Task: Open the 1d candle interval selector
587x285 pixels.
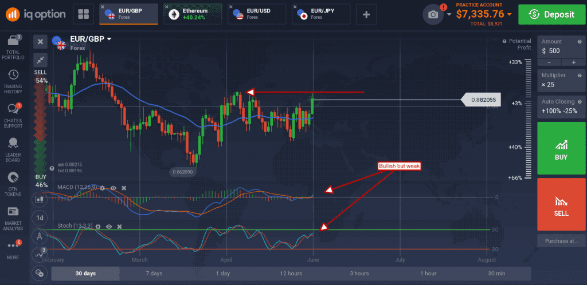Action: coord(39,218)
